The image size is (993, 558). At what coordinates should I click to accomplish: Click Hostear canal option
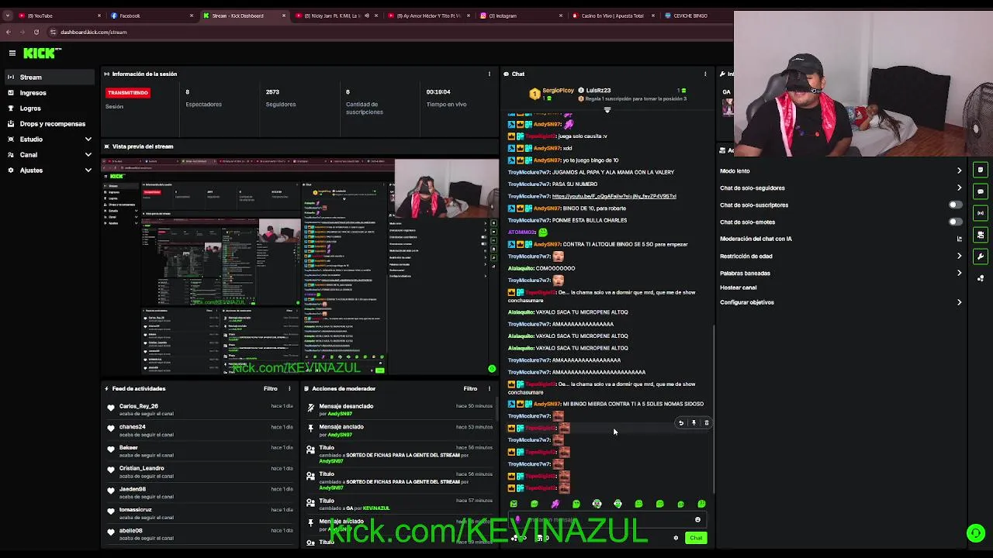pyautogui.click(x=738, y=288)
